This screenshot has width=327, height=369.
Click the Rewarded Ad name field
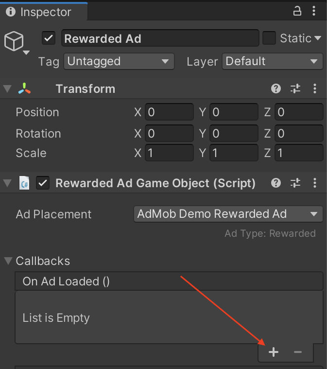pyautogui.click(x=160, y=38)
